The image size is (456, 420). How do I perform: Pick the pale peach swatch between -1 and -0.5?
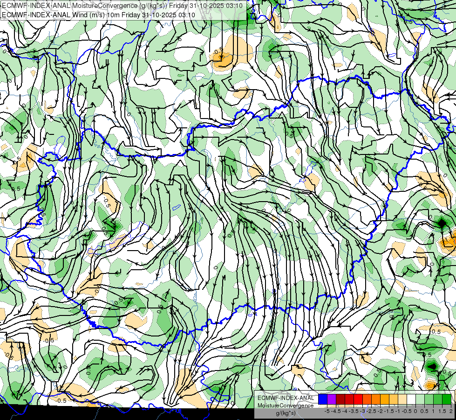(402, 399)
